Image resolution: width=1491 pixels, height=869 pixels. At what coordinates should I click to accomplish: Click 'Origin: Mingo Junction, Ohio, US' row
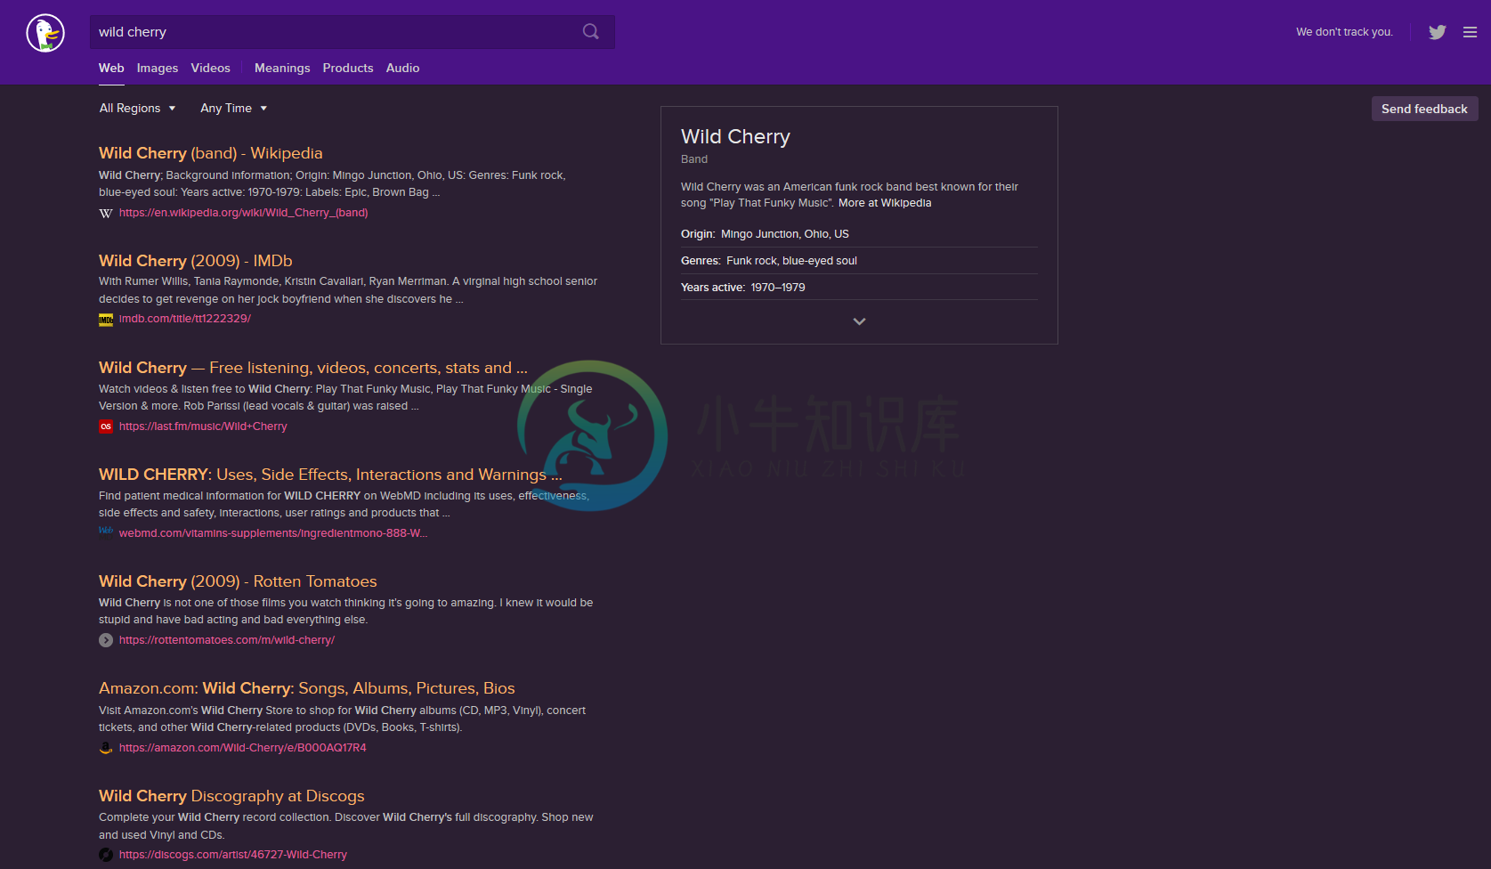[x=859, y=234]
